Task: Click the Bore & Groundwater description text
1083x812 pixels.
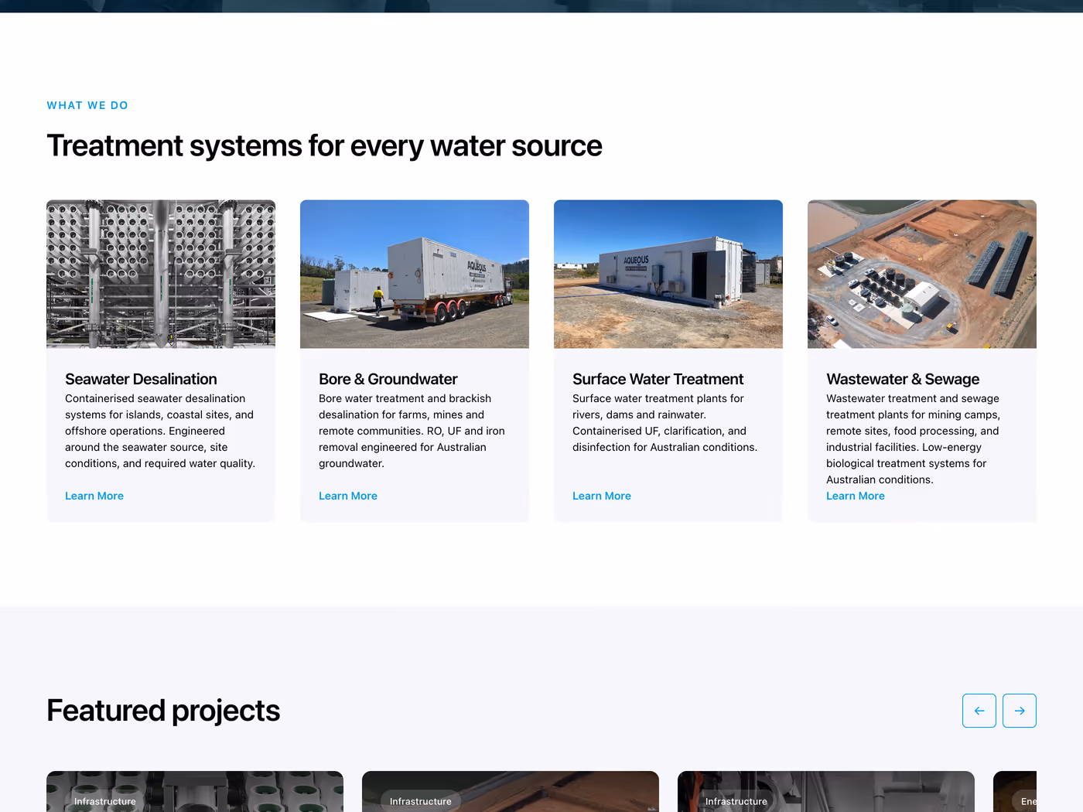Action: 412,431
